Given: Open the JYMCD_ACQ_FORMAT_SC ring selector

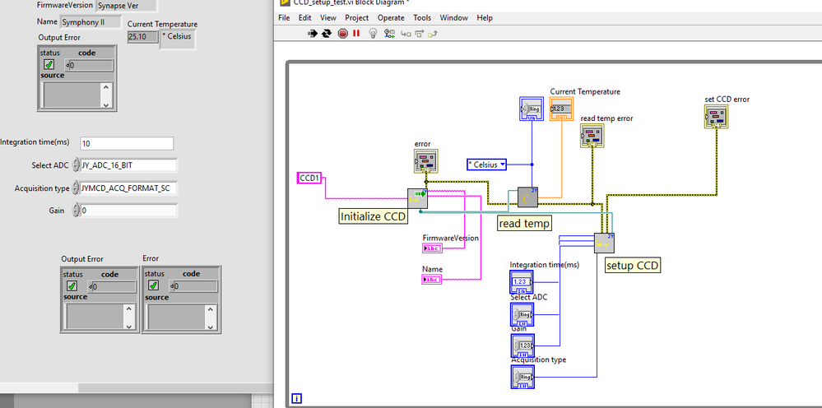Looking at the screenshot, I should (128, 188).
